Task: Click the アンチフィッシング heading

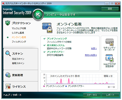Action: (57, 38)
